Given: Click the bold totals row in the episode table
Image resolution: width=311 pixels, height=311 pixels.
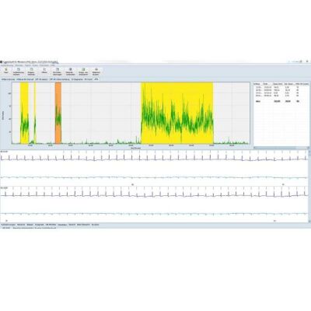Looking at the screenshot, I should [x=281, y=101].
